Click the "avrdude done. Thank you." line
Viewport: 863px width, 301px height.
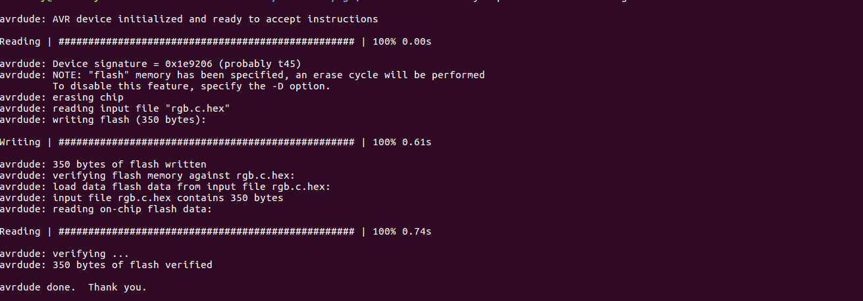click(x=73, y=287)
